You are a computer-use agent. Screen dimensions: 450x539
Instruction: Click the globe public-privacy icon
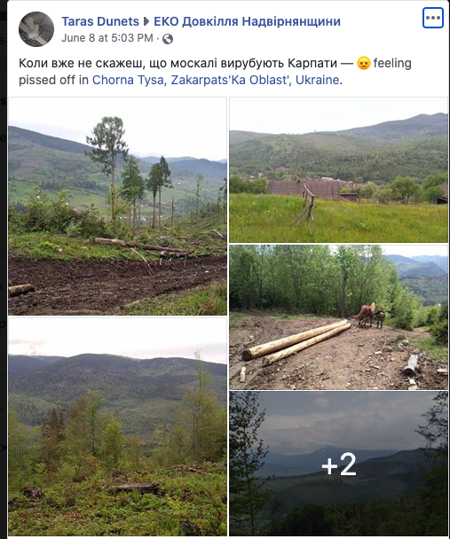168,39
